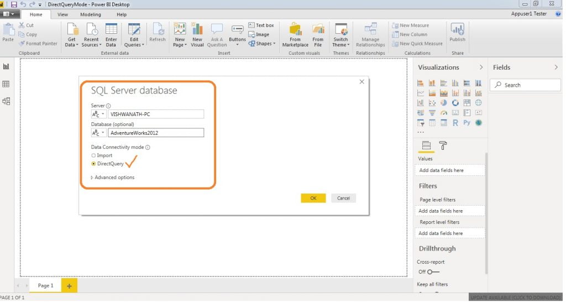Open the Shapes dropdown

pos(261,44)
